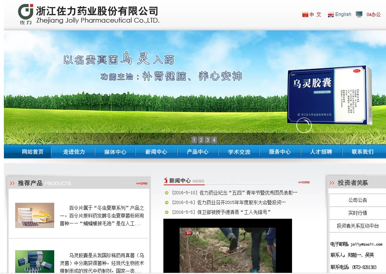Open the 网站首页 navigation item
Viewport: 386px width, 274px height.
coord(32,152)
